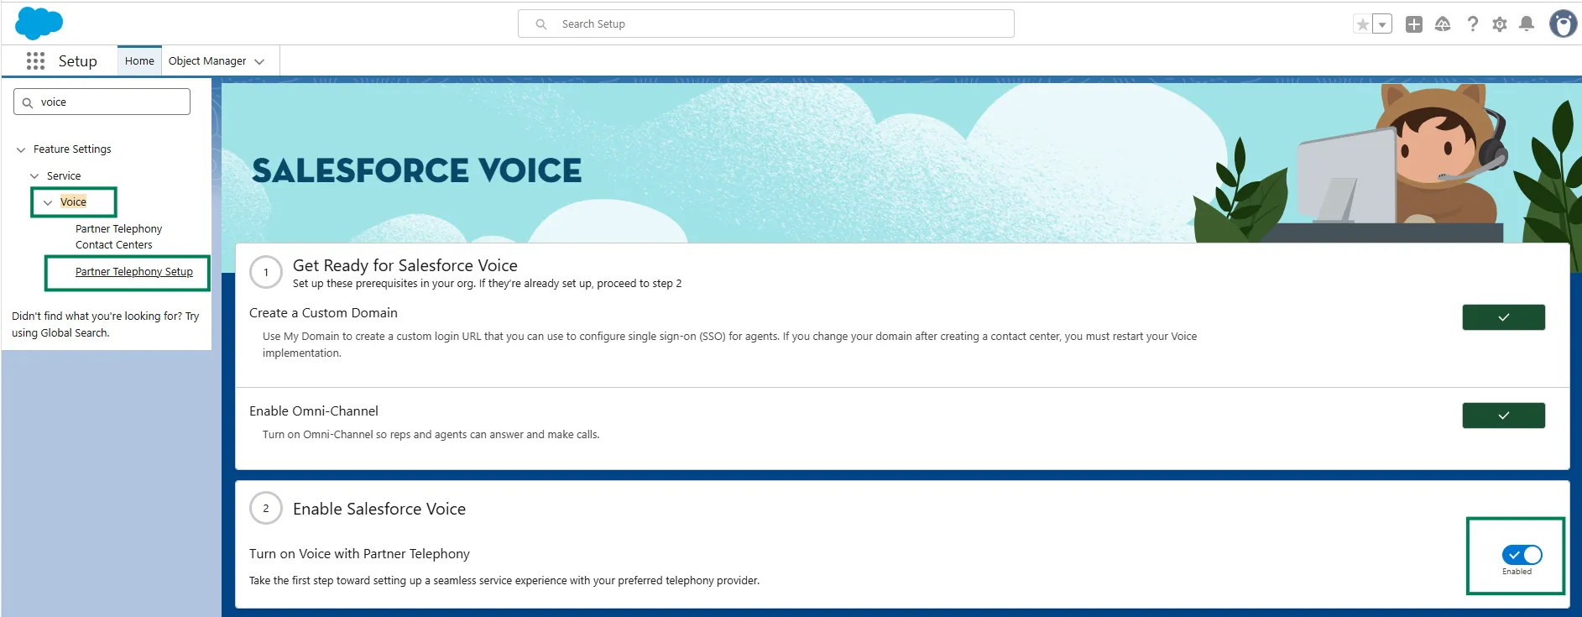Click the Quick Find magnifier icon
Image resolution: width=1582 pixels, height=617 pixels.
[x=28, y=102]
